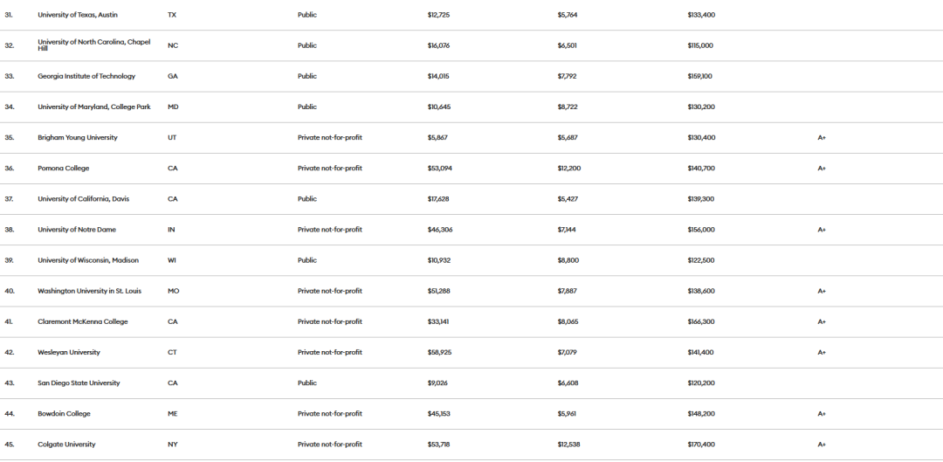Click Colgate University in row 45

point(66,445)
